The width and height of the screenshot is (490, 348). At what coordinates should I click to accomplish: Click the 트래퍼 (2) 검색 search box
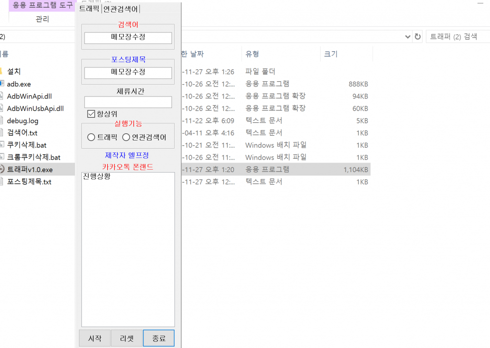(x=457, y=37)
